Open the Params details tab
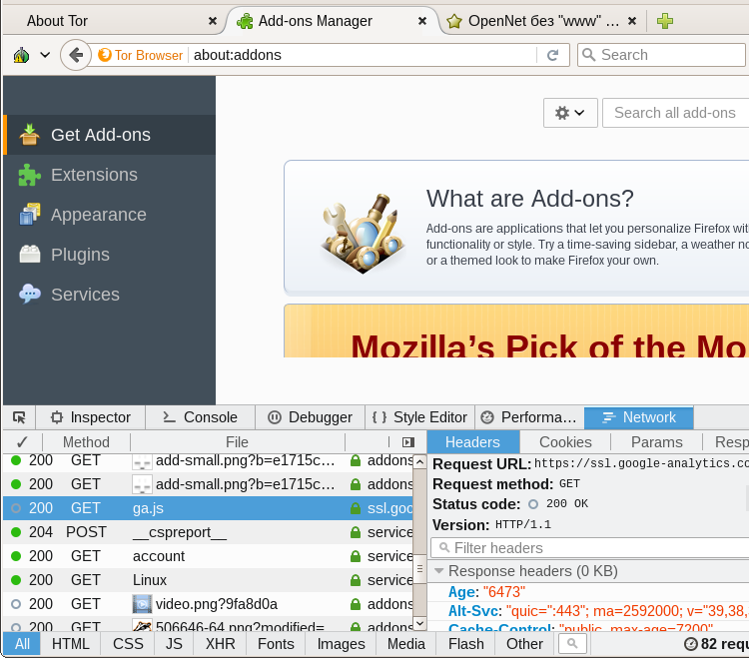The image size is (749, 658). click(657, 442)
